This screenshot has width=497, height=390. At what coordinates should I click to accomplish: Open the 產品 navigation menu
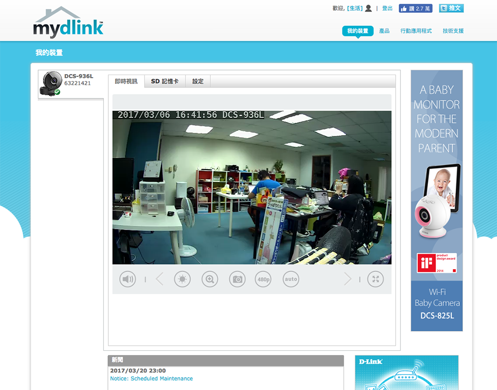[384, 31]
